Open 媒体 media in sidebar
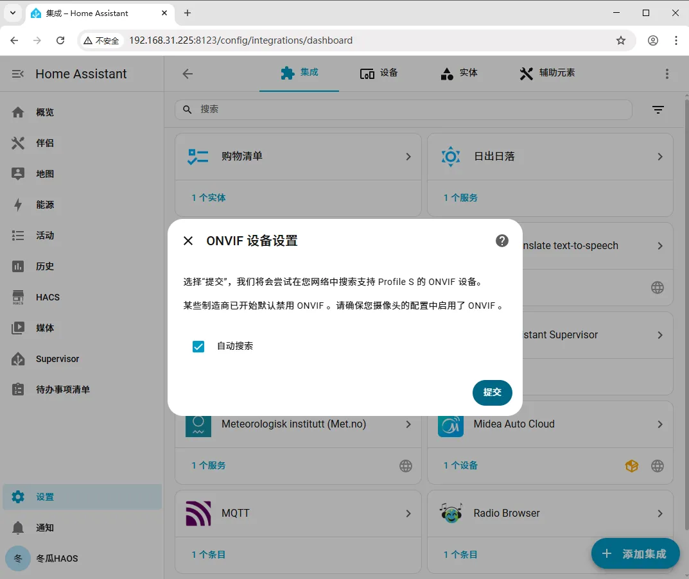 (82, 328)
